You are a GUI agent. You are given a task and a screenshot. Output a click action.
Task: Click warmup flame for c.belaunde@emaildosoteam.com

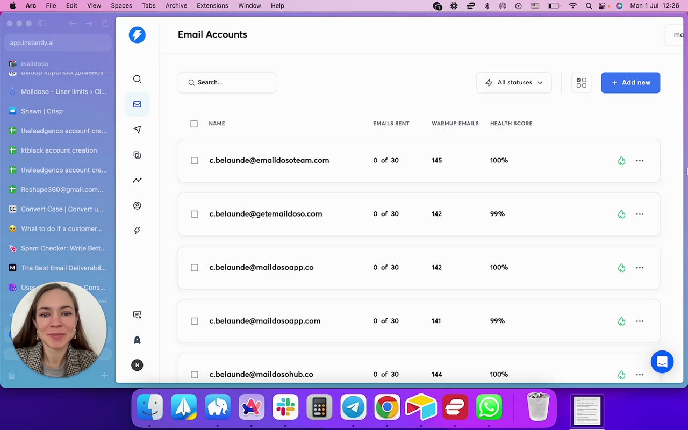click(x=621, y=161)
